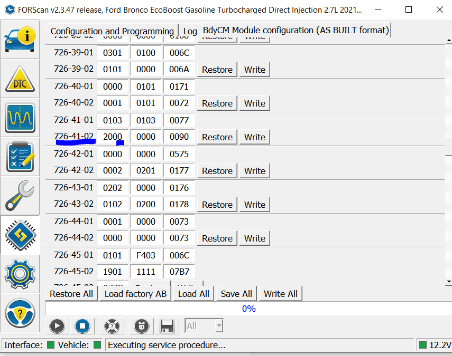Click the 12.2V voltage status indicator
The width and height of the screenshot is (452, 356).
pyautogui.click(x=435, y=345)
